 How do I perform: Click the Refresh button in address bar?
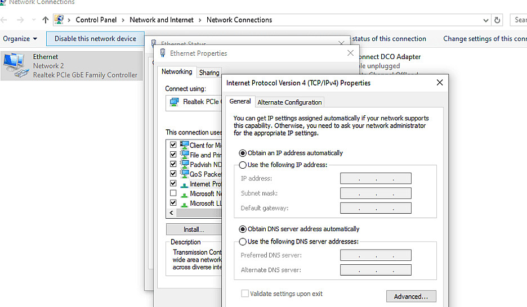tap(497, 20)
